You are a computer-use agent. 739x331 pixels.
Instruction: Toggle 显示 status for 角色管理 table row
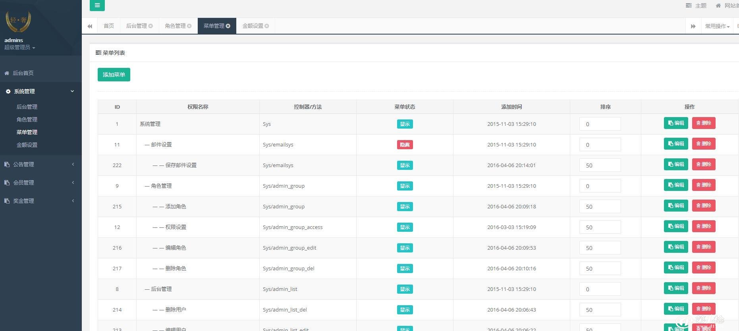[405, 186]
